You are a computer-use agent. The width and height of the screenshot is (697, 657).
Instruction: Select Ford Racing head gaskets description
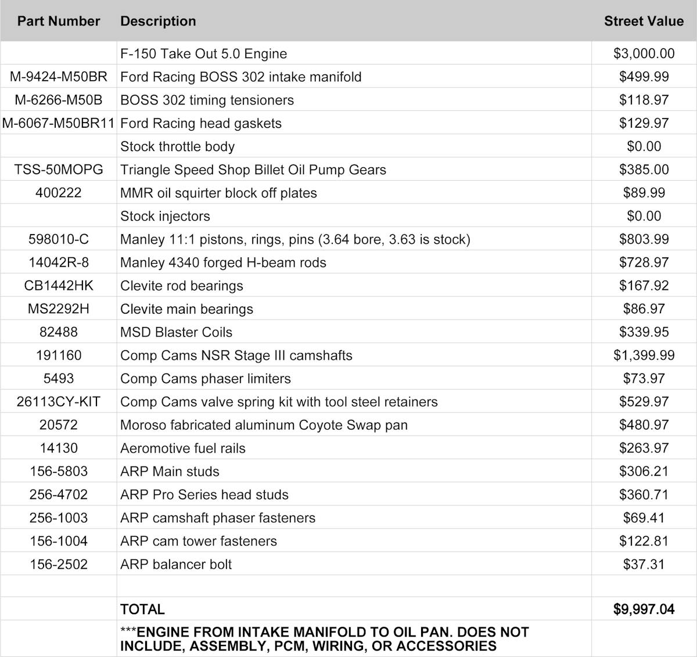pyautogui.click(x=200, y=123)
